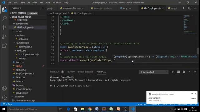Click the components breadcrumb segment
This screenshot has width=200, height=112.
click(61, 13)
